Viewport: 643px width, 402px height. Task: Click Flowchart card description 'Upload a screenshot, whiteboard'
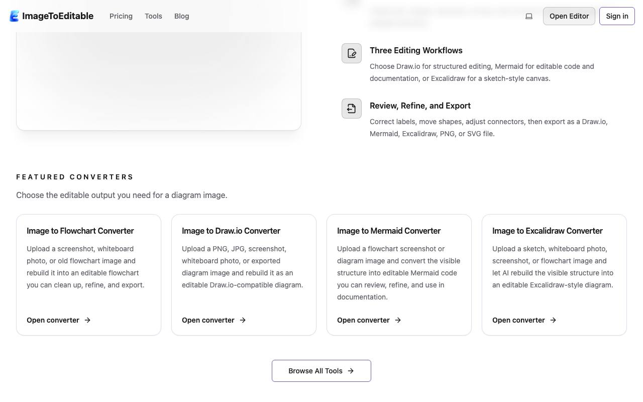pos(85,267)
